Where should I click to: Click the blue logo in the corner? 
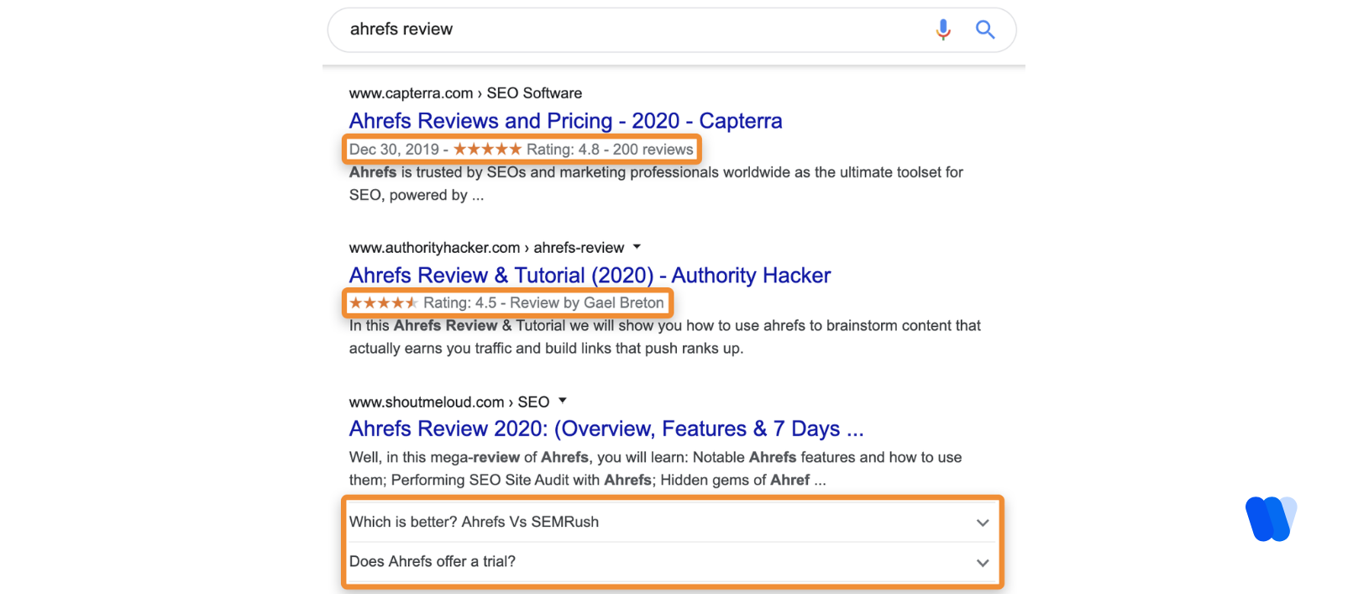pos(1271,518)
